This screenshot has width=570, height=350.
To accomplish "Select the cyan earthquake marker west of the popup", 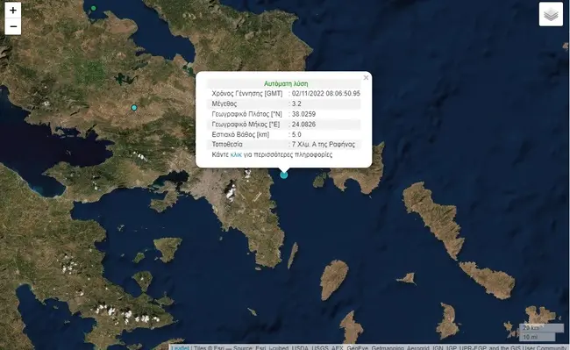I will (134, 108).
